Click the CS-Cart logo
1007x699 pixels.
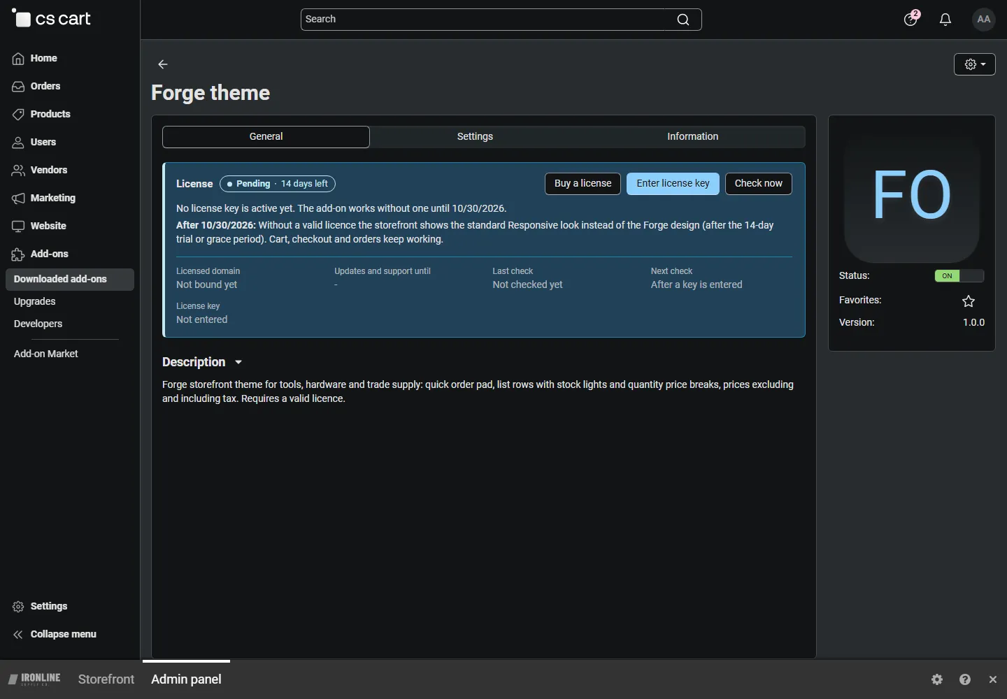(51, 19)
